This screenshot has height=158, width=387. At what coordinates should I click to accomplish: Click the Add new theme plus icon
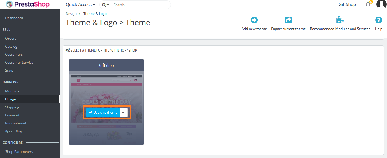[x=254, y=20]
